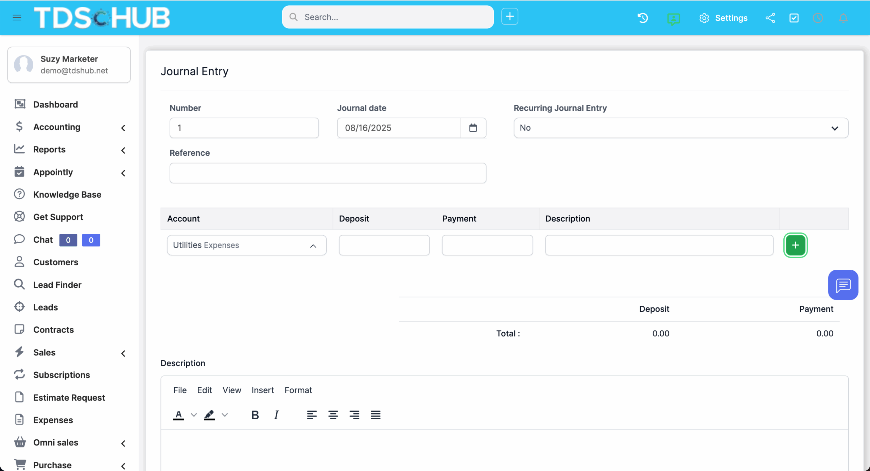Click the hamburger menu icon
This screenshot has height=471, width=870.
coord(17,17)
